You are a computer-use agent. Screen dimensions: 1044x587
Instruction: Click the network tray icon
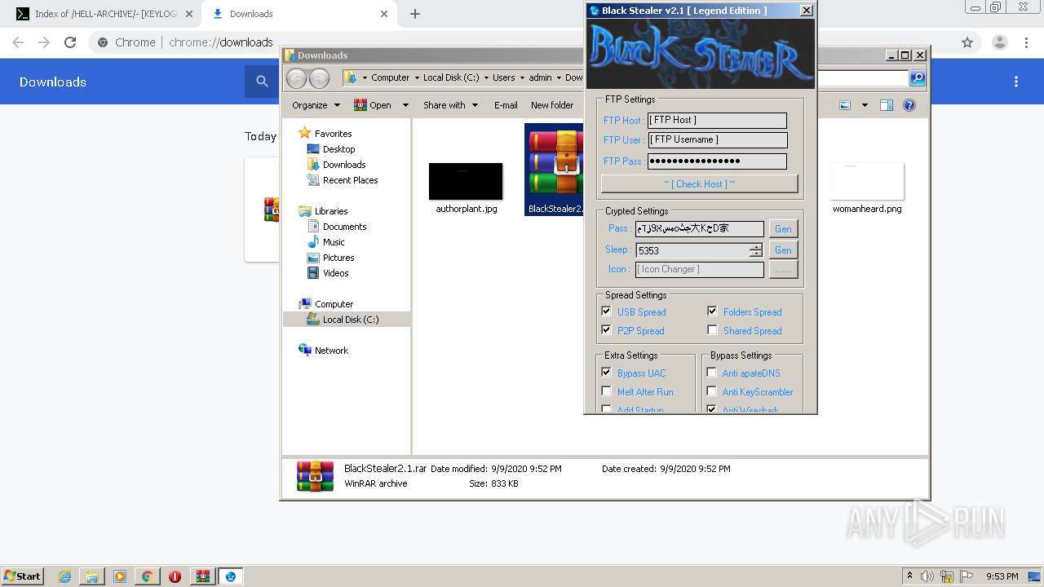947,576
